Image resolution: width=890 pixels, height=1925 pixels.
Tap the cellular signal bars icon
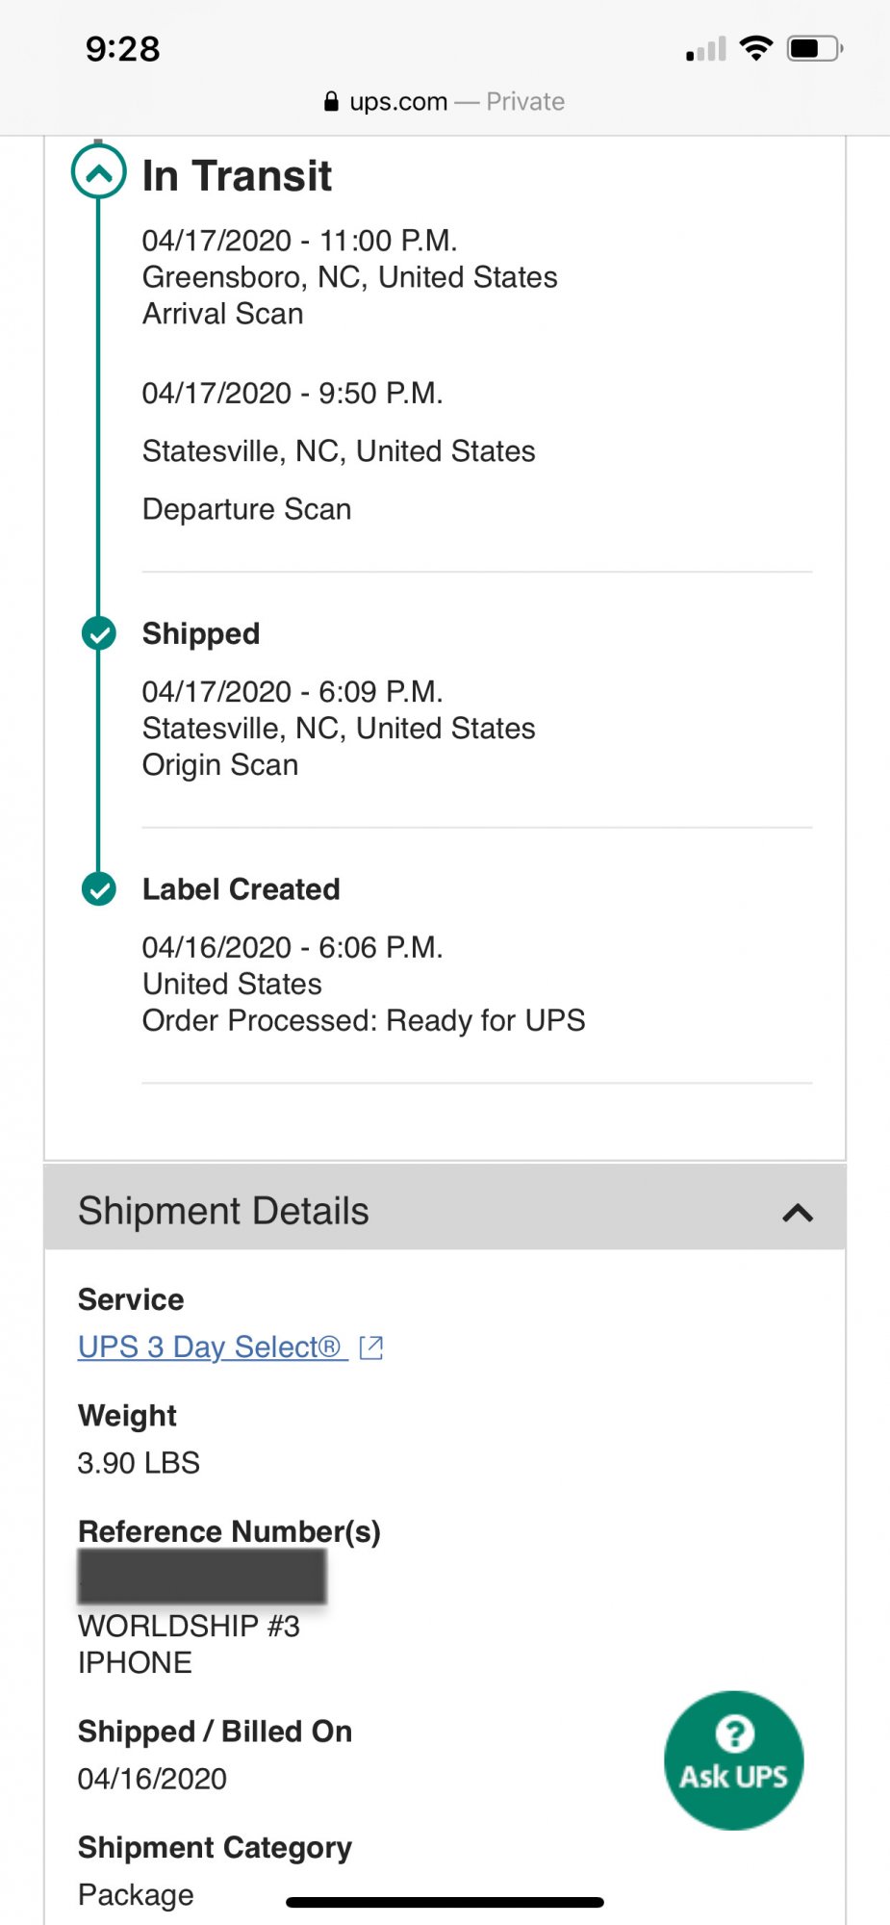[x=705, y=49]
